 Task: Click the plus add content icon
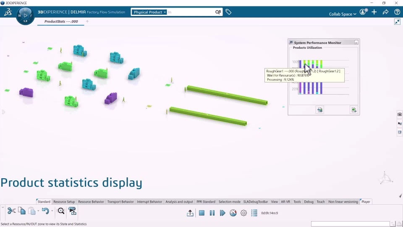374,12
